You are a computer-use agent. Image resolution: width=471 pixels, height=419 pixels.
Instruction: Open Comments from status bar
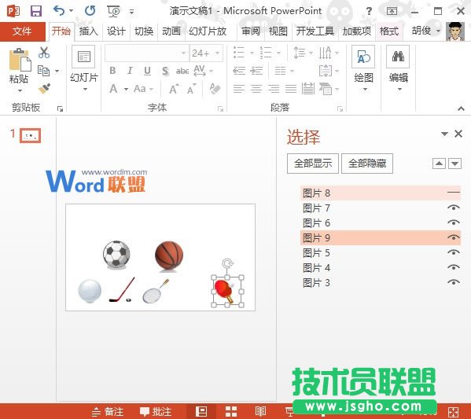point(156,411)
